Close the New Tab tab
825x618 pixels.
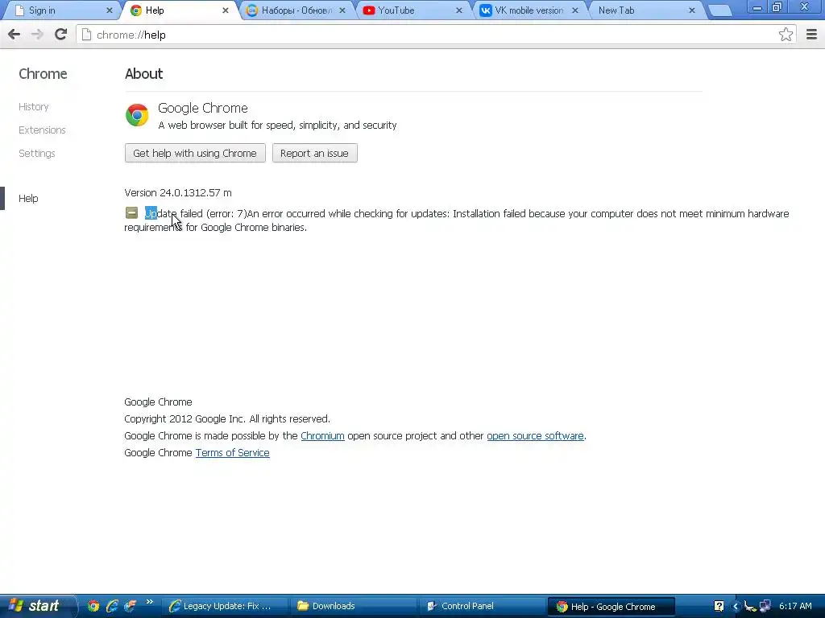coord(692,10)
